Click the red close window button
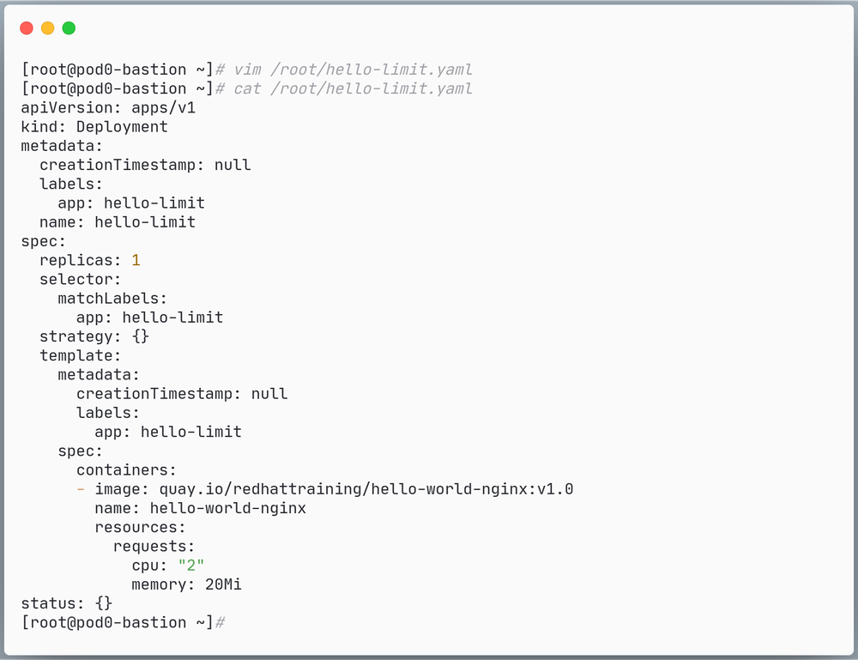Viewport: 858px width, 660px height. tap(27, 28)
